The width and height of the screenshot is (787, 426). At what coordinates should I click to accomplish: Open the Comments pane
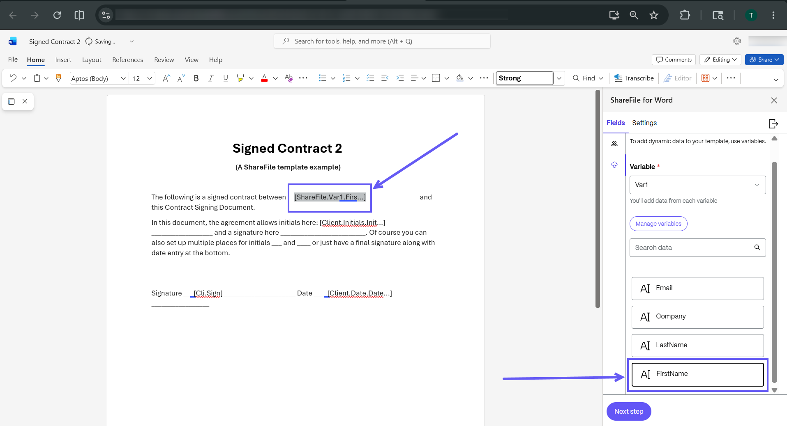(674, 60)
